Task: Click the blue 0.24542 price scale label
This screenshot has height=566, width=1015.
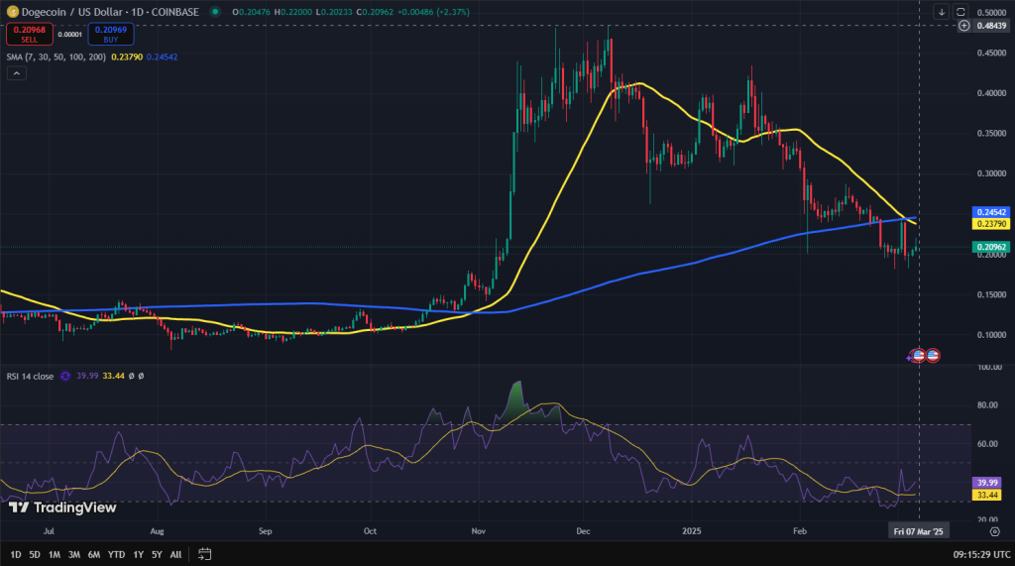Action: point(990,212)
